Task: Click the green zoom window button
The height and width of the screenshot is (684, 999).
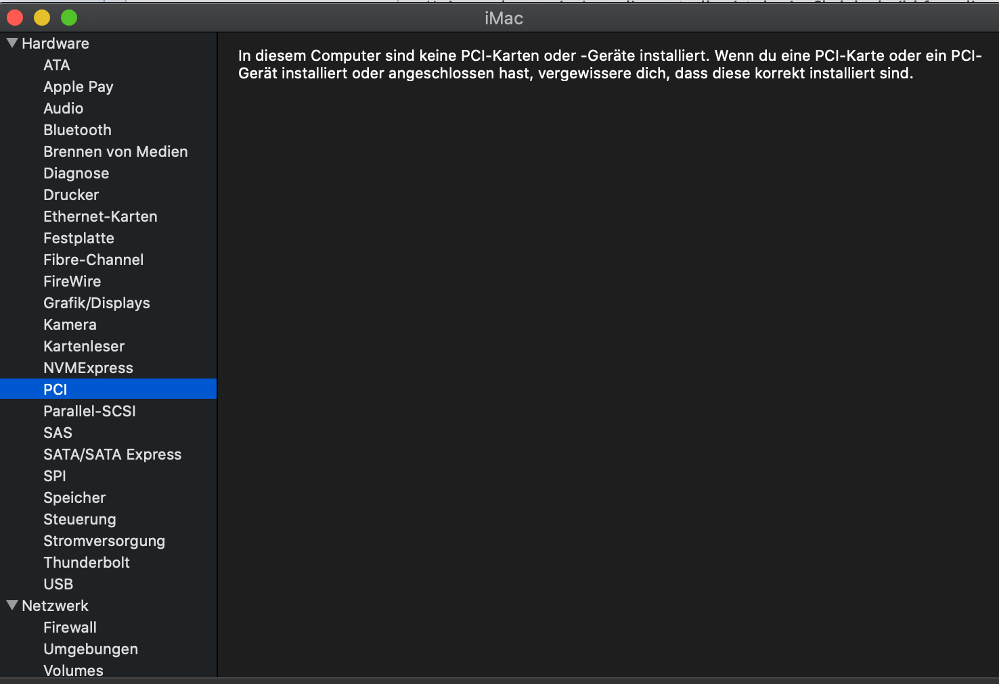Action: tap(69, 18)
